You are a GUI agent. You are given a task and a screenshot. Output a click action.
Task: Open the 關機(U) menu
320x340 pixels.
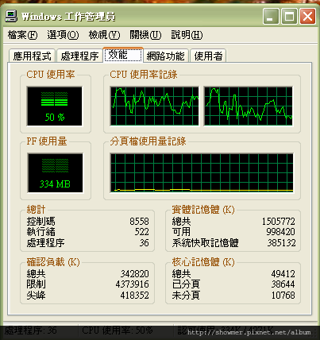click(x=145, y=35)
